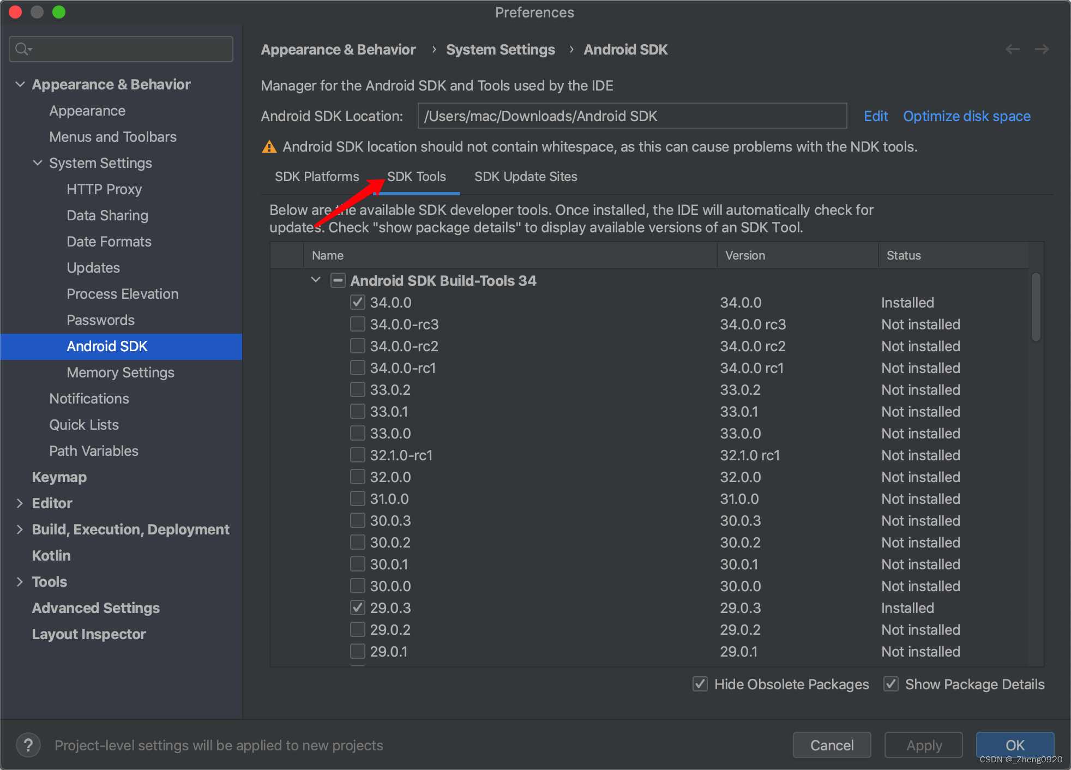The height and width of the screenshot is (770, 1071).
Task: Check the 33.0.2 build-tools checkbox
Action: pos(357,389)
